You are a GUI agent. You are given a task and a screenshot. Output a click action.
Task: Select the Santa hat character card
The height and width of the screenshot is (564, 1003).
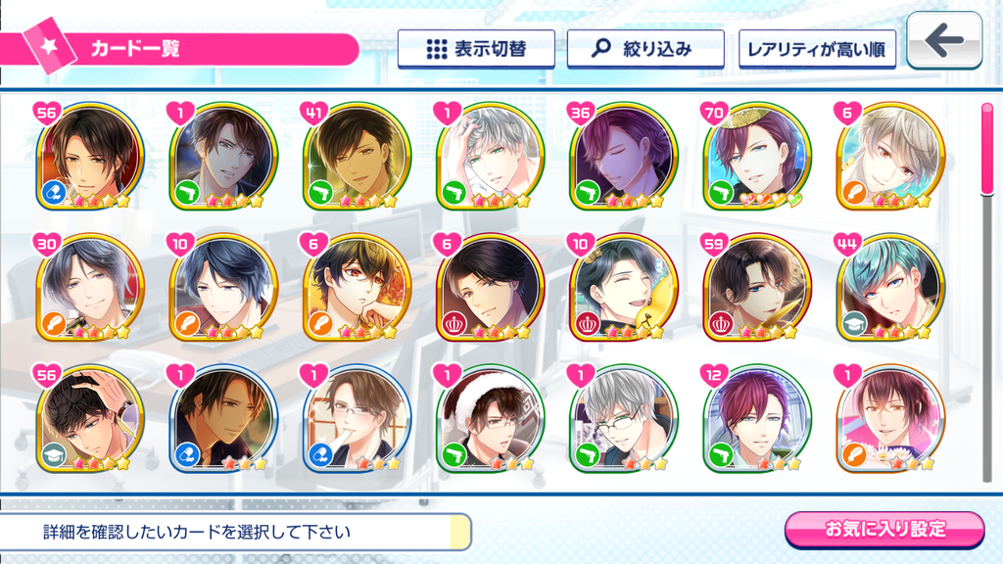pyautogui.click(x=491, y=419)
